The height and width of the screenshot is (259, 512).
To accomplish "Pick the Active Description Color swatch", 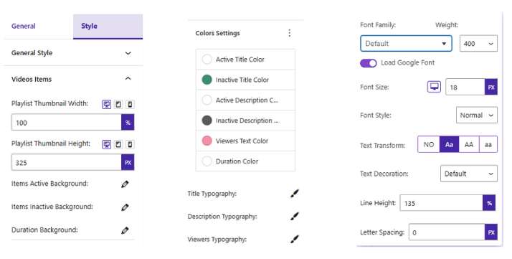I will pos(207,100).
